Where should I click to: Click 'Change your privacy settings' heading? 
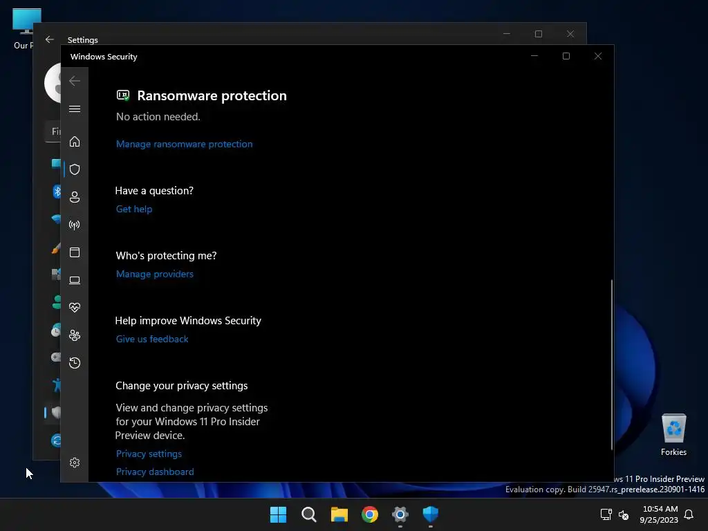point(182,386)
